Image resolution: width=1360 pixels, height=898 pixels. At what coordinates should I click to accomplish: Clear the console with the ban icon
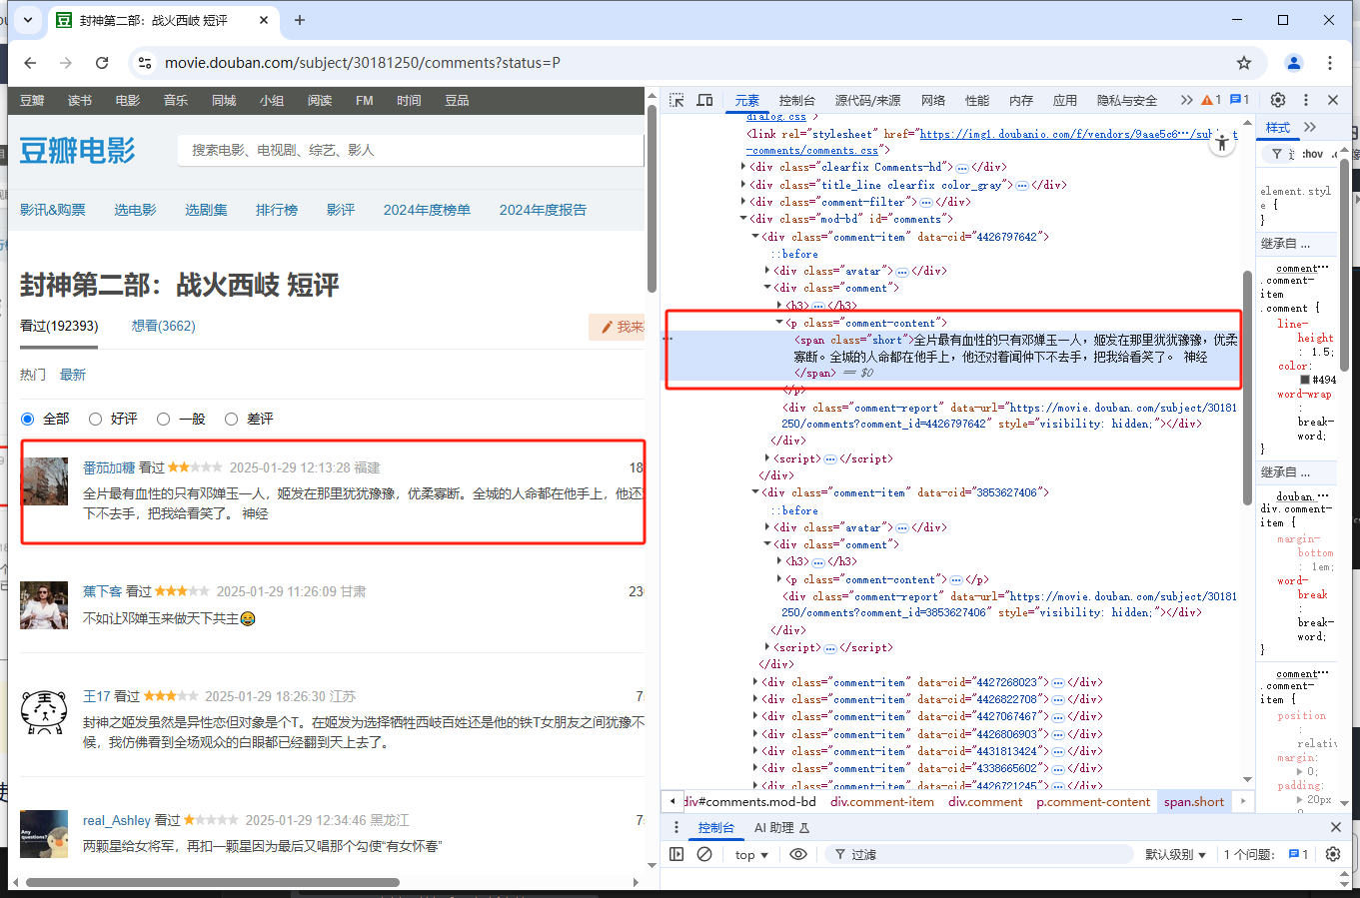704,854
